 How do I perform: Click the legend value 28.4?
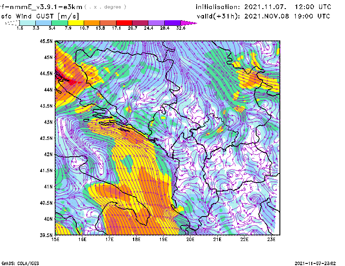coord(165,28)
